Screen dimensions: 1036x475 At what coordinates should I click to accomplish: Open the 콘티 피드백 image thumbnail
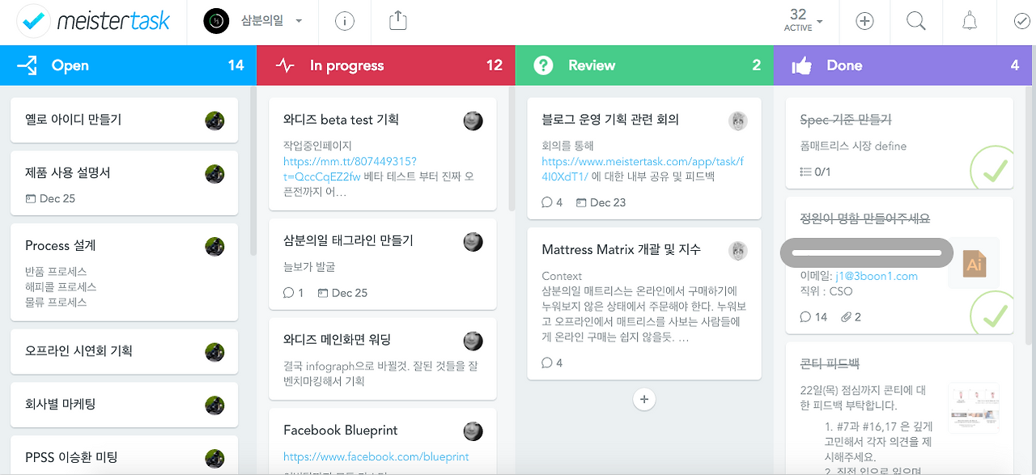point(974,408)
